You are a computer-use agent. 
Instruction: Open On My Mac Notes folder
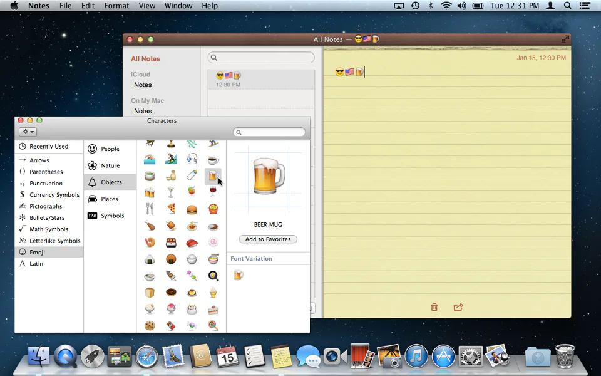point(143,111)
